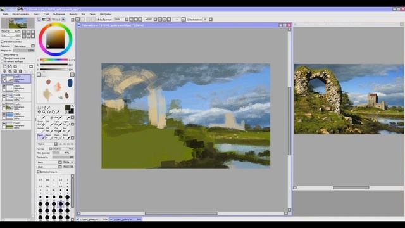Show the scratchpad panel icon
The width and height of the screenshot is (405, 228).
click(63, 20)
